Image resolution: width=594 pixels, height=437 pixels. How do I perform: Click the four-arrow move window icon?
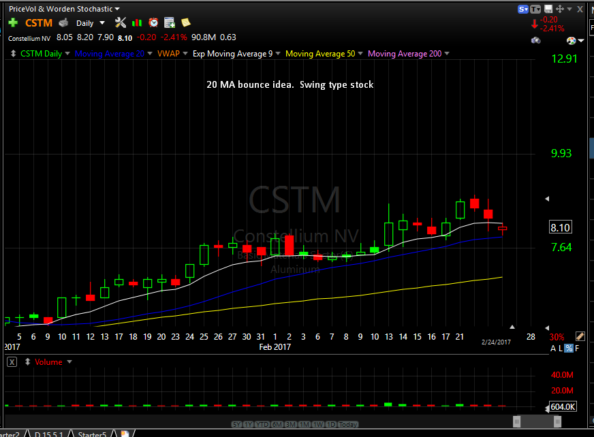pos(560,9)
